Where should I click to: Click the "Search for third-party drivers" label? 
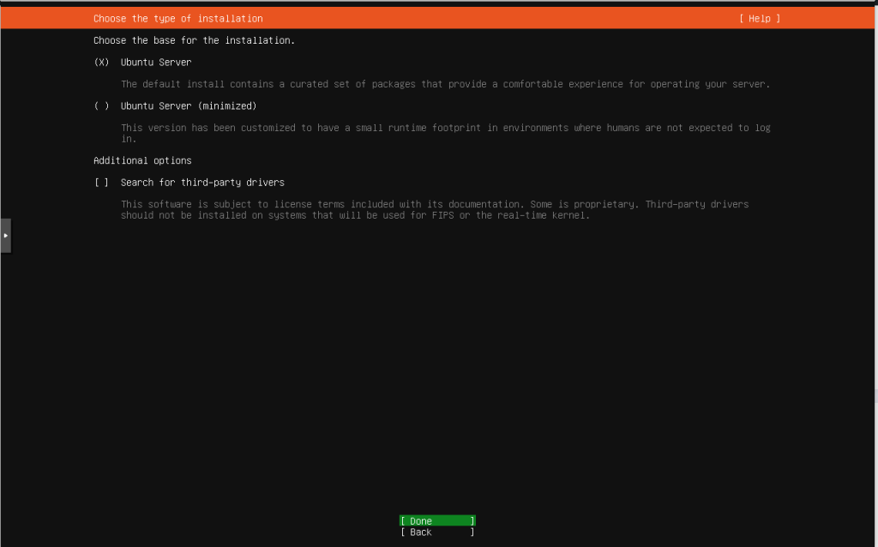point(202,183)
